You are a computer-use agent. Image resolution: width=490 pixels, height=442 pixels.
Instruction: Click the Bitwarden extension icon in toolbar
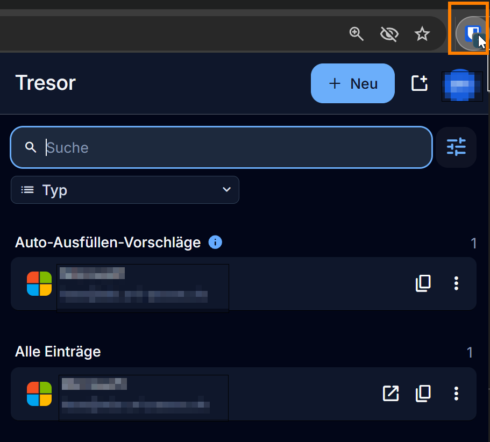[x=472, y=33]
